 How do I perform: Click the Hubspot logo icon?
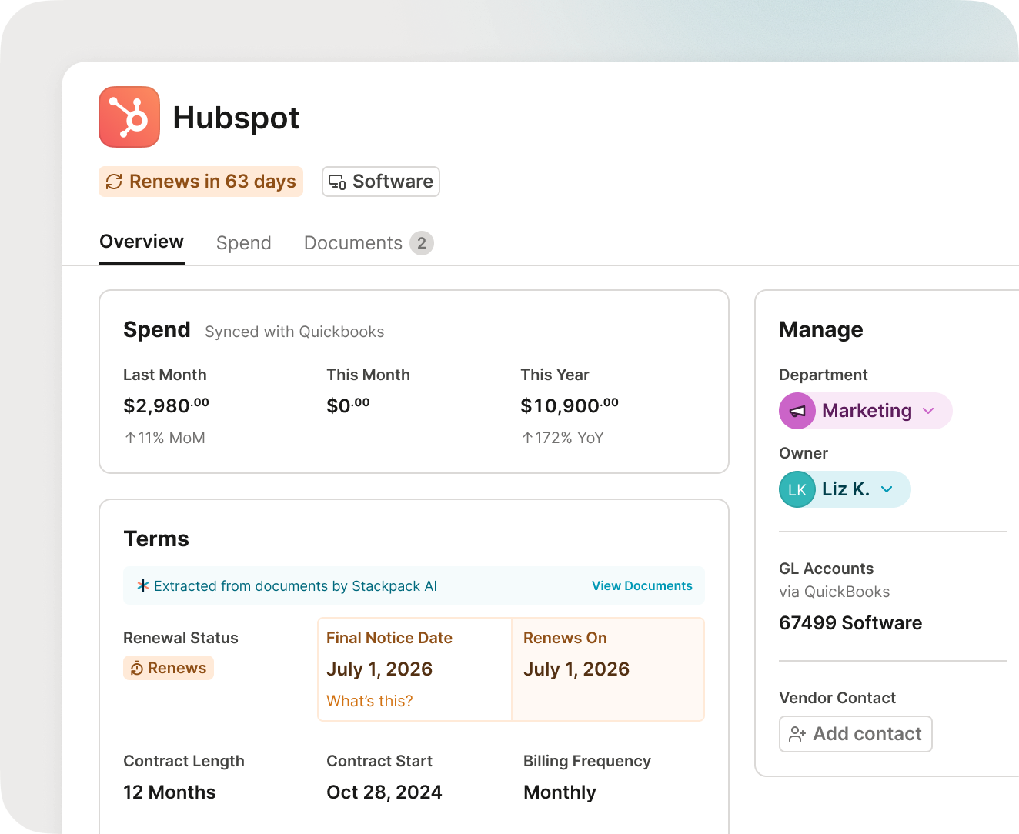point(129,117)
